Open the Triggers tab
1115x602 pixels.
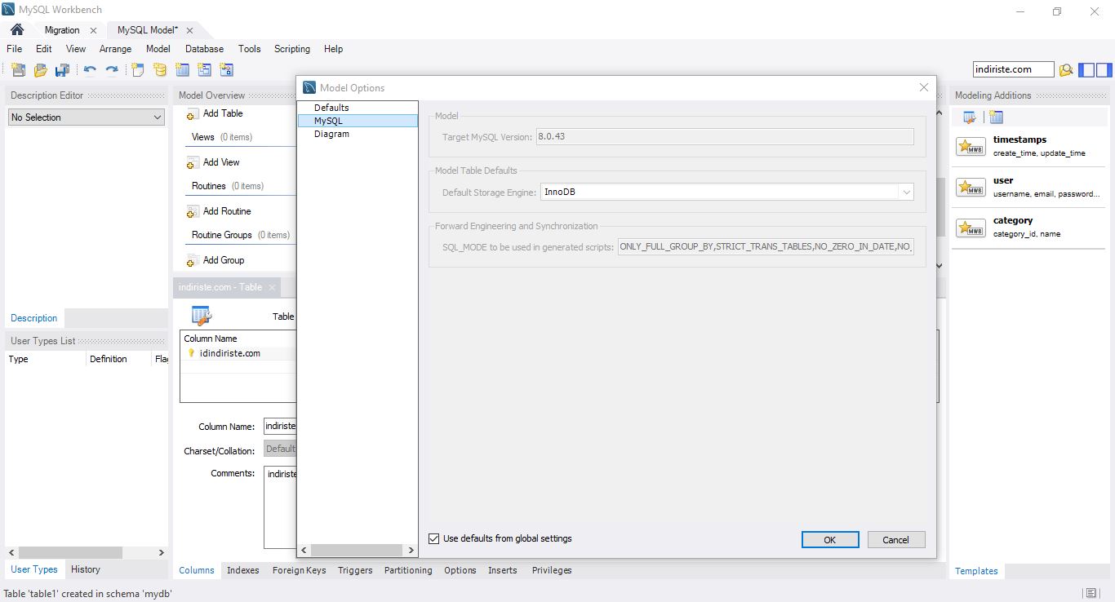pyautogui.click(x=355, y=570)
